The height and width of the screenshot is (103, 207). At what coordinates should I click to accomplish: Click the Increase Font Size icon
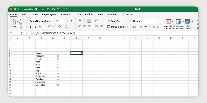tap(67, 21)
